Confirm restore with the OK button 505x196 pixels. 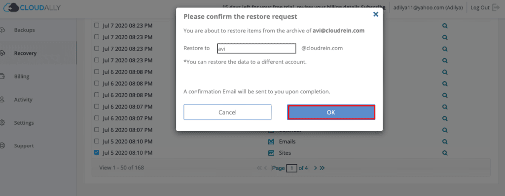click(331, 112)
